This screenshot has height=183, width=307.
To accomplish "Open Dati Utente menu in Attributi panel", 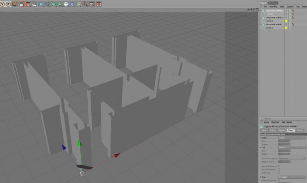I will pyautogui.click(x=287, y=122).
